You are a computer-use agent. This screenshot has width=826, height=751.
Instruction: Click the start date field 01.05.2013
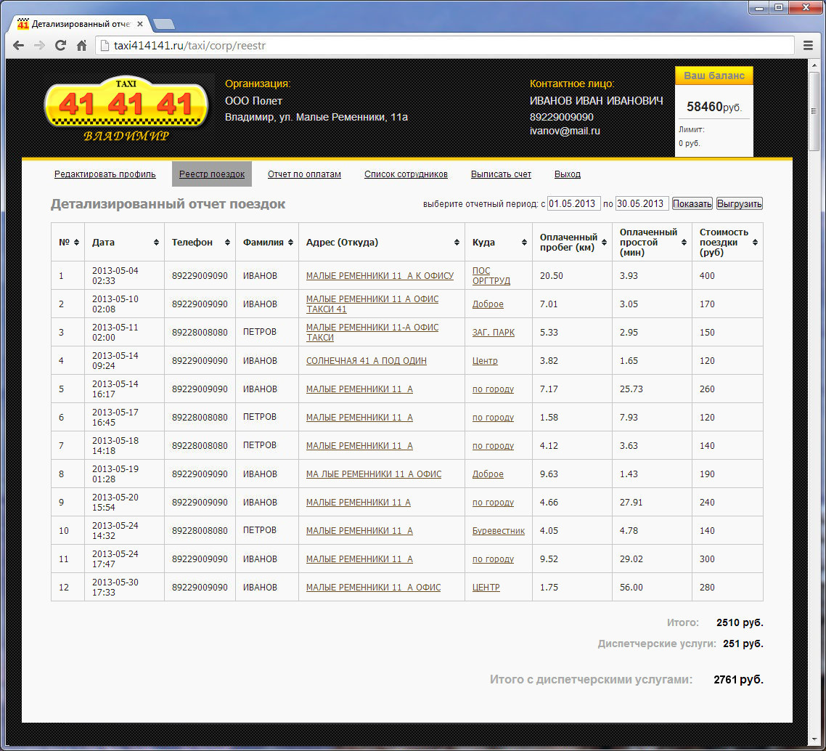coord(573,204)
